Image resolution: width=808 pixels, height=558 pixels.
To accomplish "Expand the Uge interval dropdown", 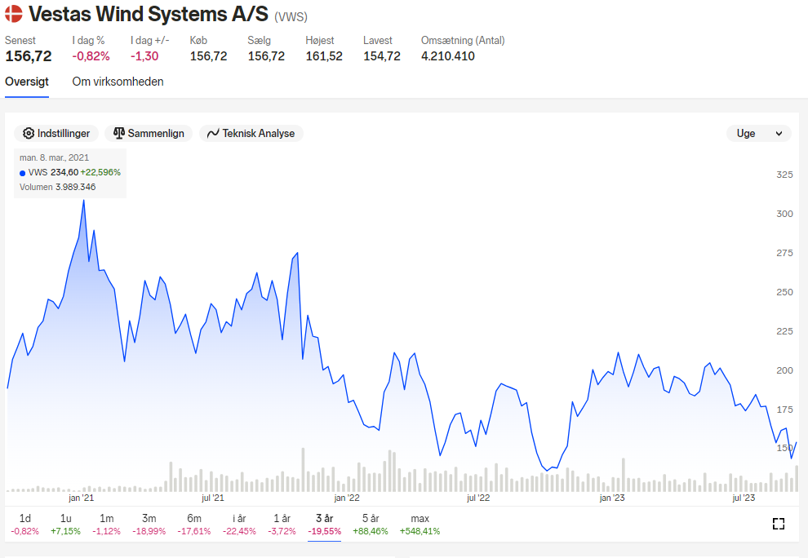I will click(758, 134).
